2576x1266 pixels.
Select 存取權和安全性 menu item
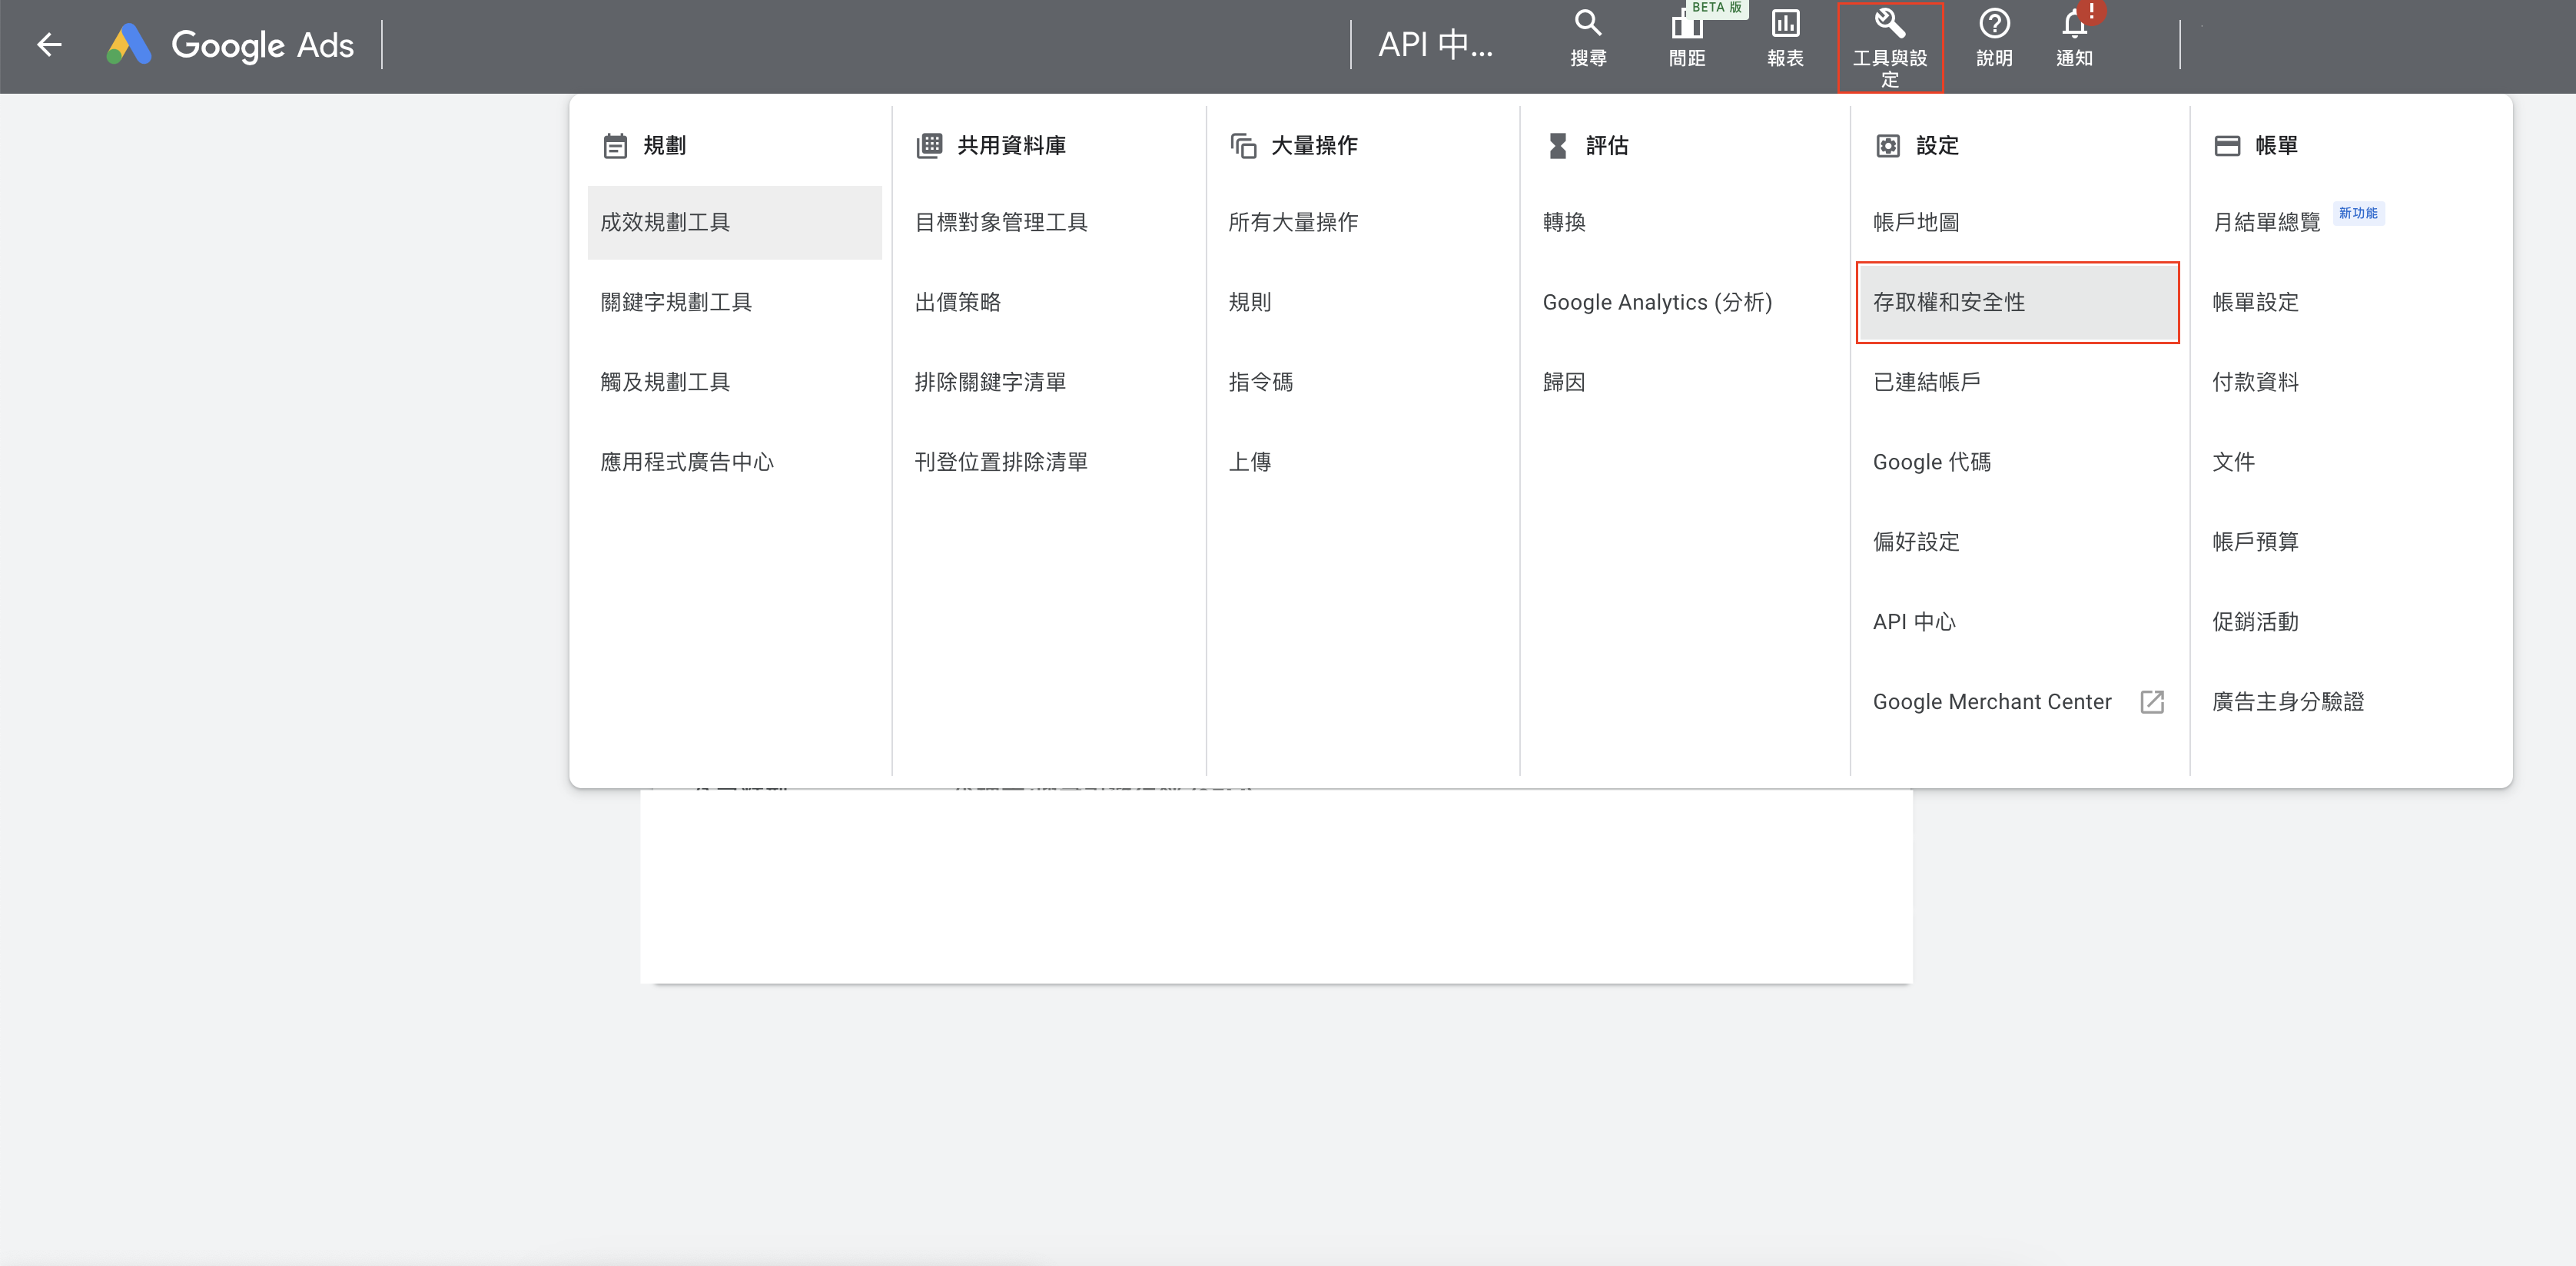point(1949,302)
